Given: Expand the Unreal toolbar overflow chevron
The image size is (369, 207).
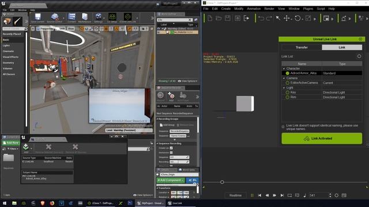Looking at the screenshot, I should pos(152,18).
